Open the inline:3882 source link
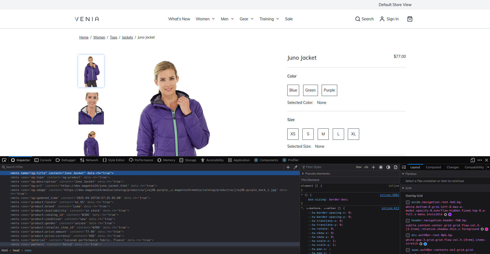This screenshot has width=490, height=254. coord(389,195)
